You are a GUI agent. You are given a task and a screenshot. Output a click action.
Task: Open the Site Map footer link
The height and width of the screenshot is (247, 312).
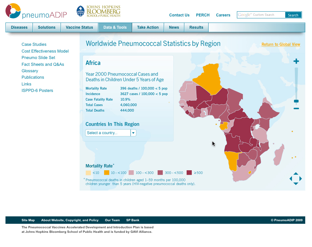28,220
